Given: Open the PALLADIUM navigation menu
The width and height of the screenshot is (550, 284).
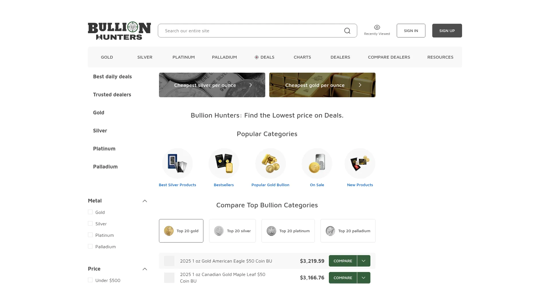Looking at the screenshot, I should click(x=224, y=57).
